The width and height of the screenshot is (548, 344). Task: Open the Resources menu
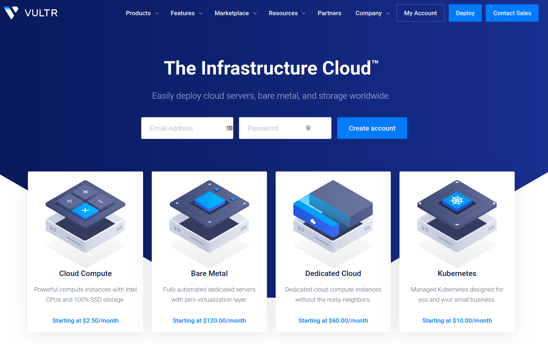coord(283,13)
